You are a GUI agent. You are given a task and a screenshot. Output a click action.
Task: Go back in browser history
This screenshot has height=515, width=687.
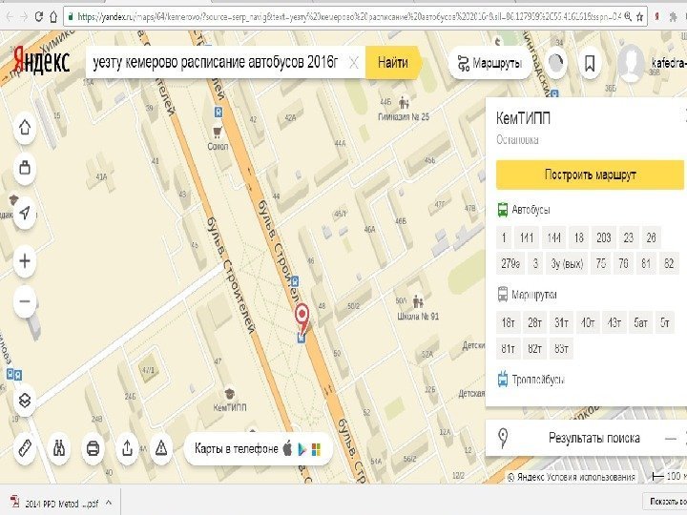coord(10,16)
